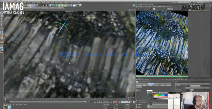Open the light Type dropdown
This screenshot has width=212, height=109.
[157, 106]
